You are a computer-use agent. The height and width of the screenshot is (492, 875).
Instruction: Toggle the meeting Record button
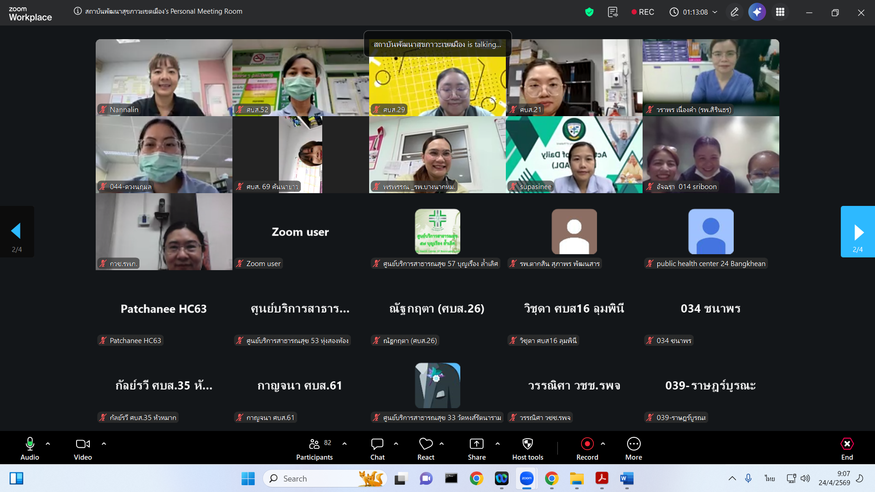[x=587, y=444]
